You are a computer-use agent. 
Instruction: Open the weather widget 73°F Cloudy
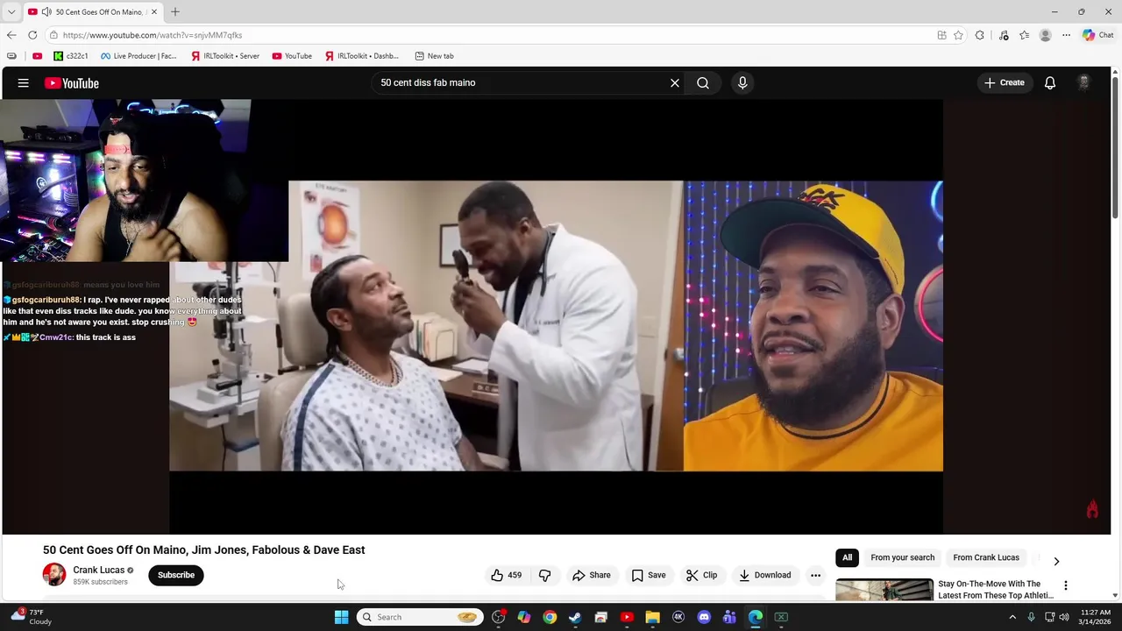click(x=30, y=617)
